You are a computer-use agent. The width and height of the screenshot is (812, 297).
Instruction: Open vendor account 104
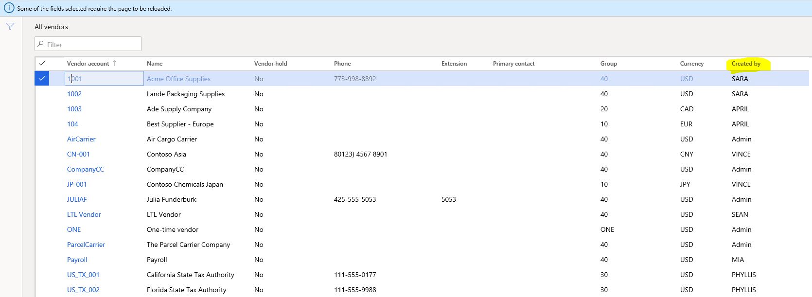(72, 124)
